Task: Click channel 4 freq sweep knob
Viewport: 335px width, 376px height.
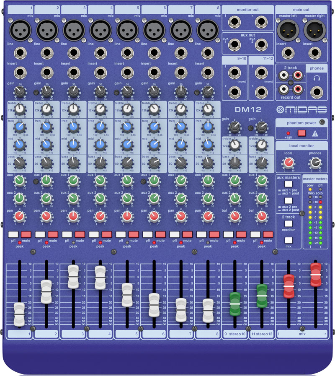Action: 100,127
